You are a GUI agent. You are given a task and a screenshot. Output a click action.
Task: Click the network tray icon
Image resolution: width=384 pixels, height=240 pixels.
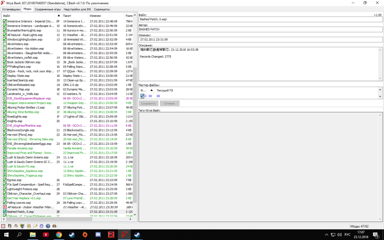click(333, 235)
